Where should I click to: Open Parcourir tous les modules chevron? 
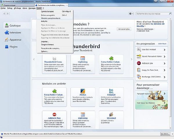tap(164, 94)
